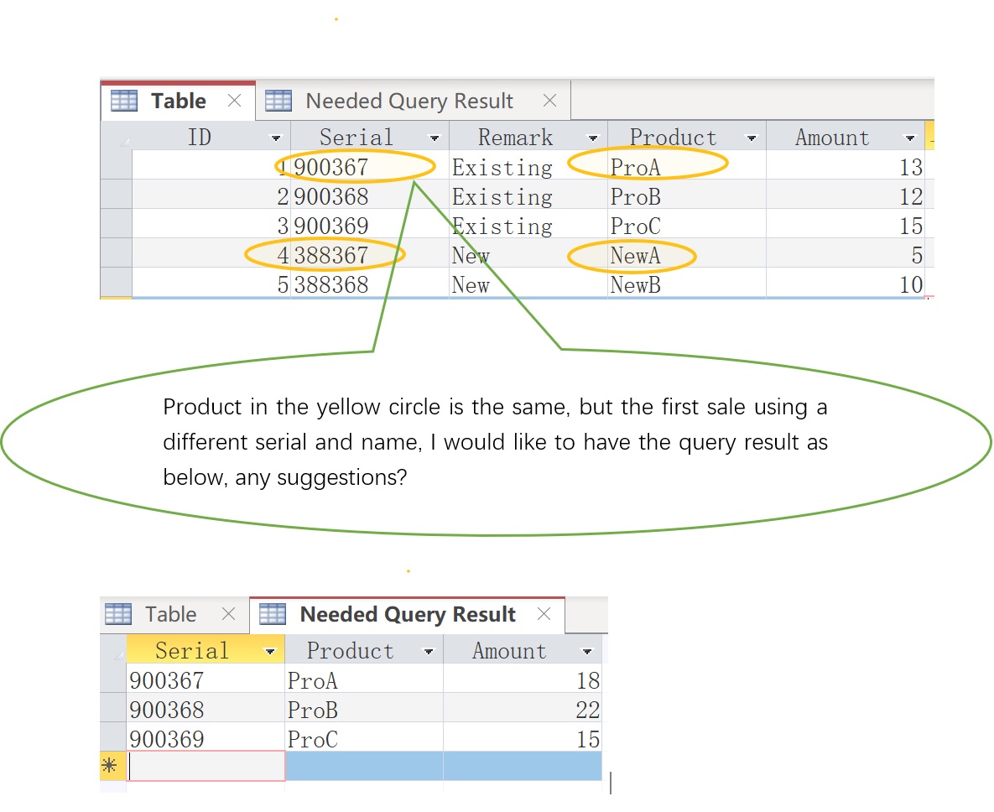Open the Amount filter dropdown in query result
The image size is (994, 812).
pyautogui.click(x=587, y=650)
